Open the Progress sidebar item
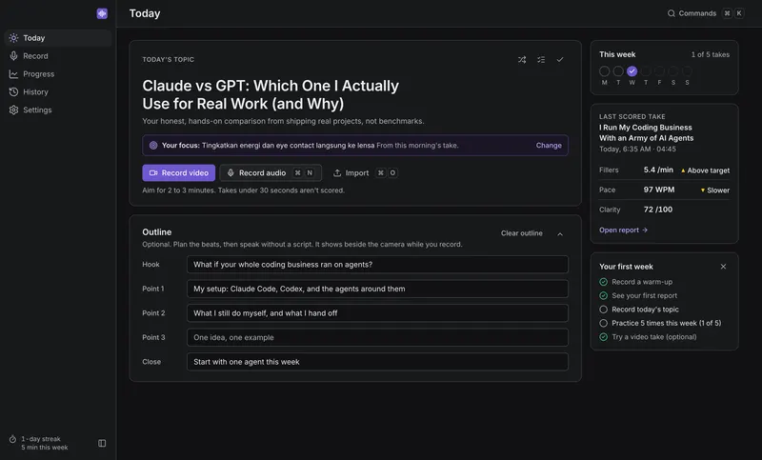 [58, 74]
